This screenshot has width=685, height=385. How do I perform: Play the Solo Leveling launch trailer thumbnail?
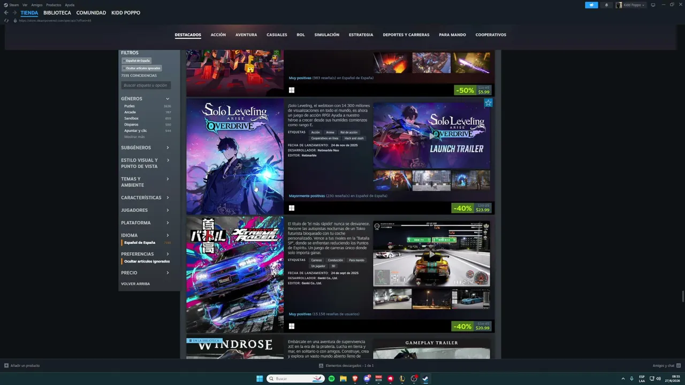[x=431, y=136]
